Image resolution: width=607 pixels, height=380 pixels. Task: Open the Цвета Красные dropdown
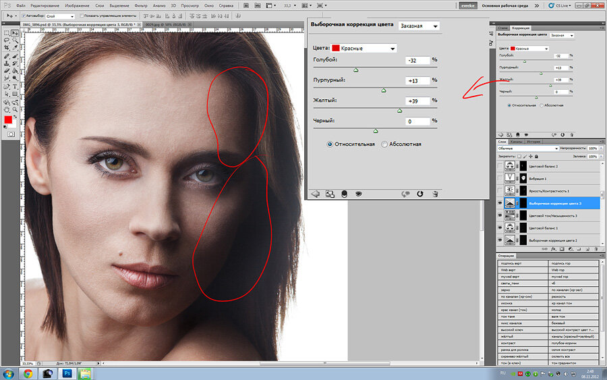363,49
